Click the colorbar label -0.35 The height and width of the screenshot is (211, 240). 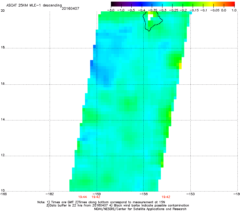coord(153,10)
